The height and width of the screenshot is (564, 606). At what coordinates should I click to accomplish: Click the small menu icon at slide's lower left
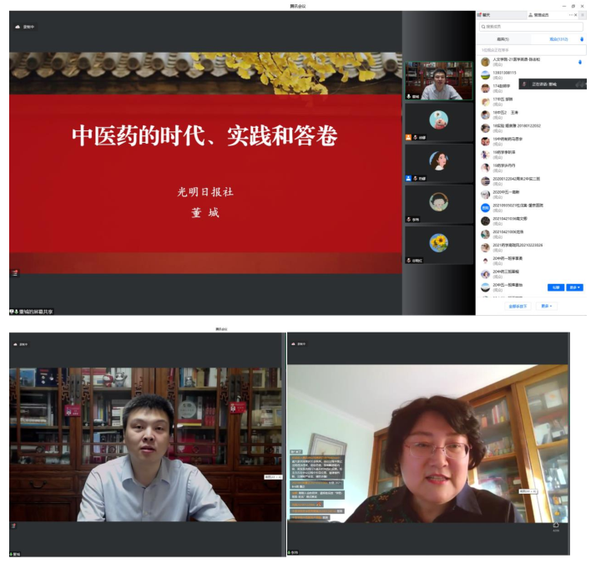tap(14, 272)
